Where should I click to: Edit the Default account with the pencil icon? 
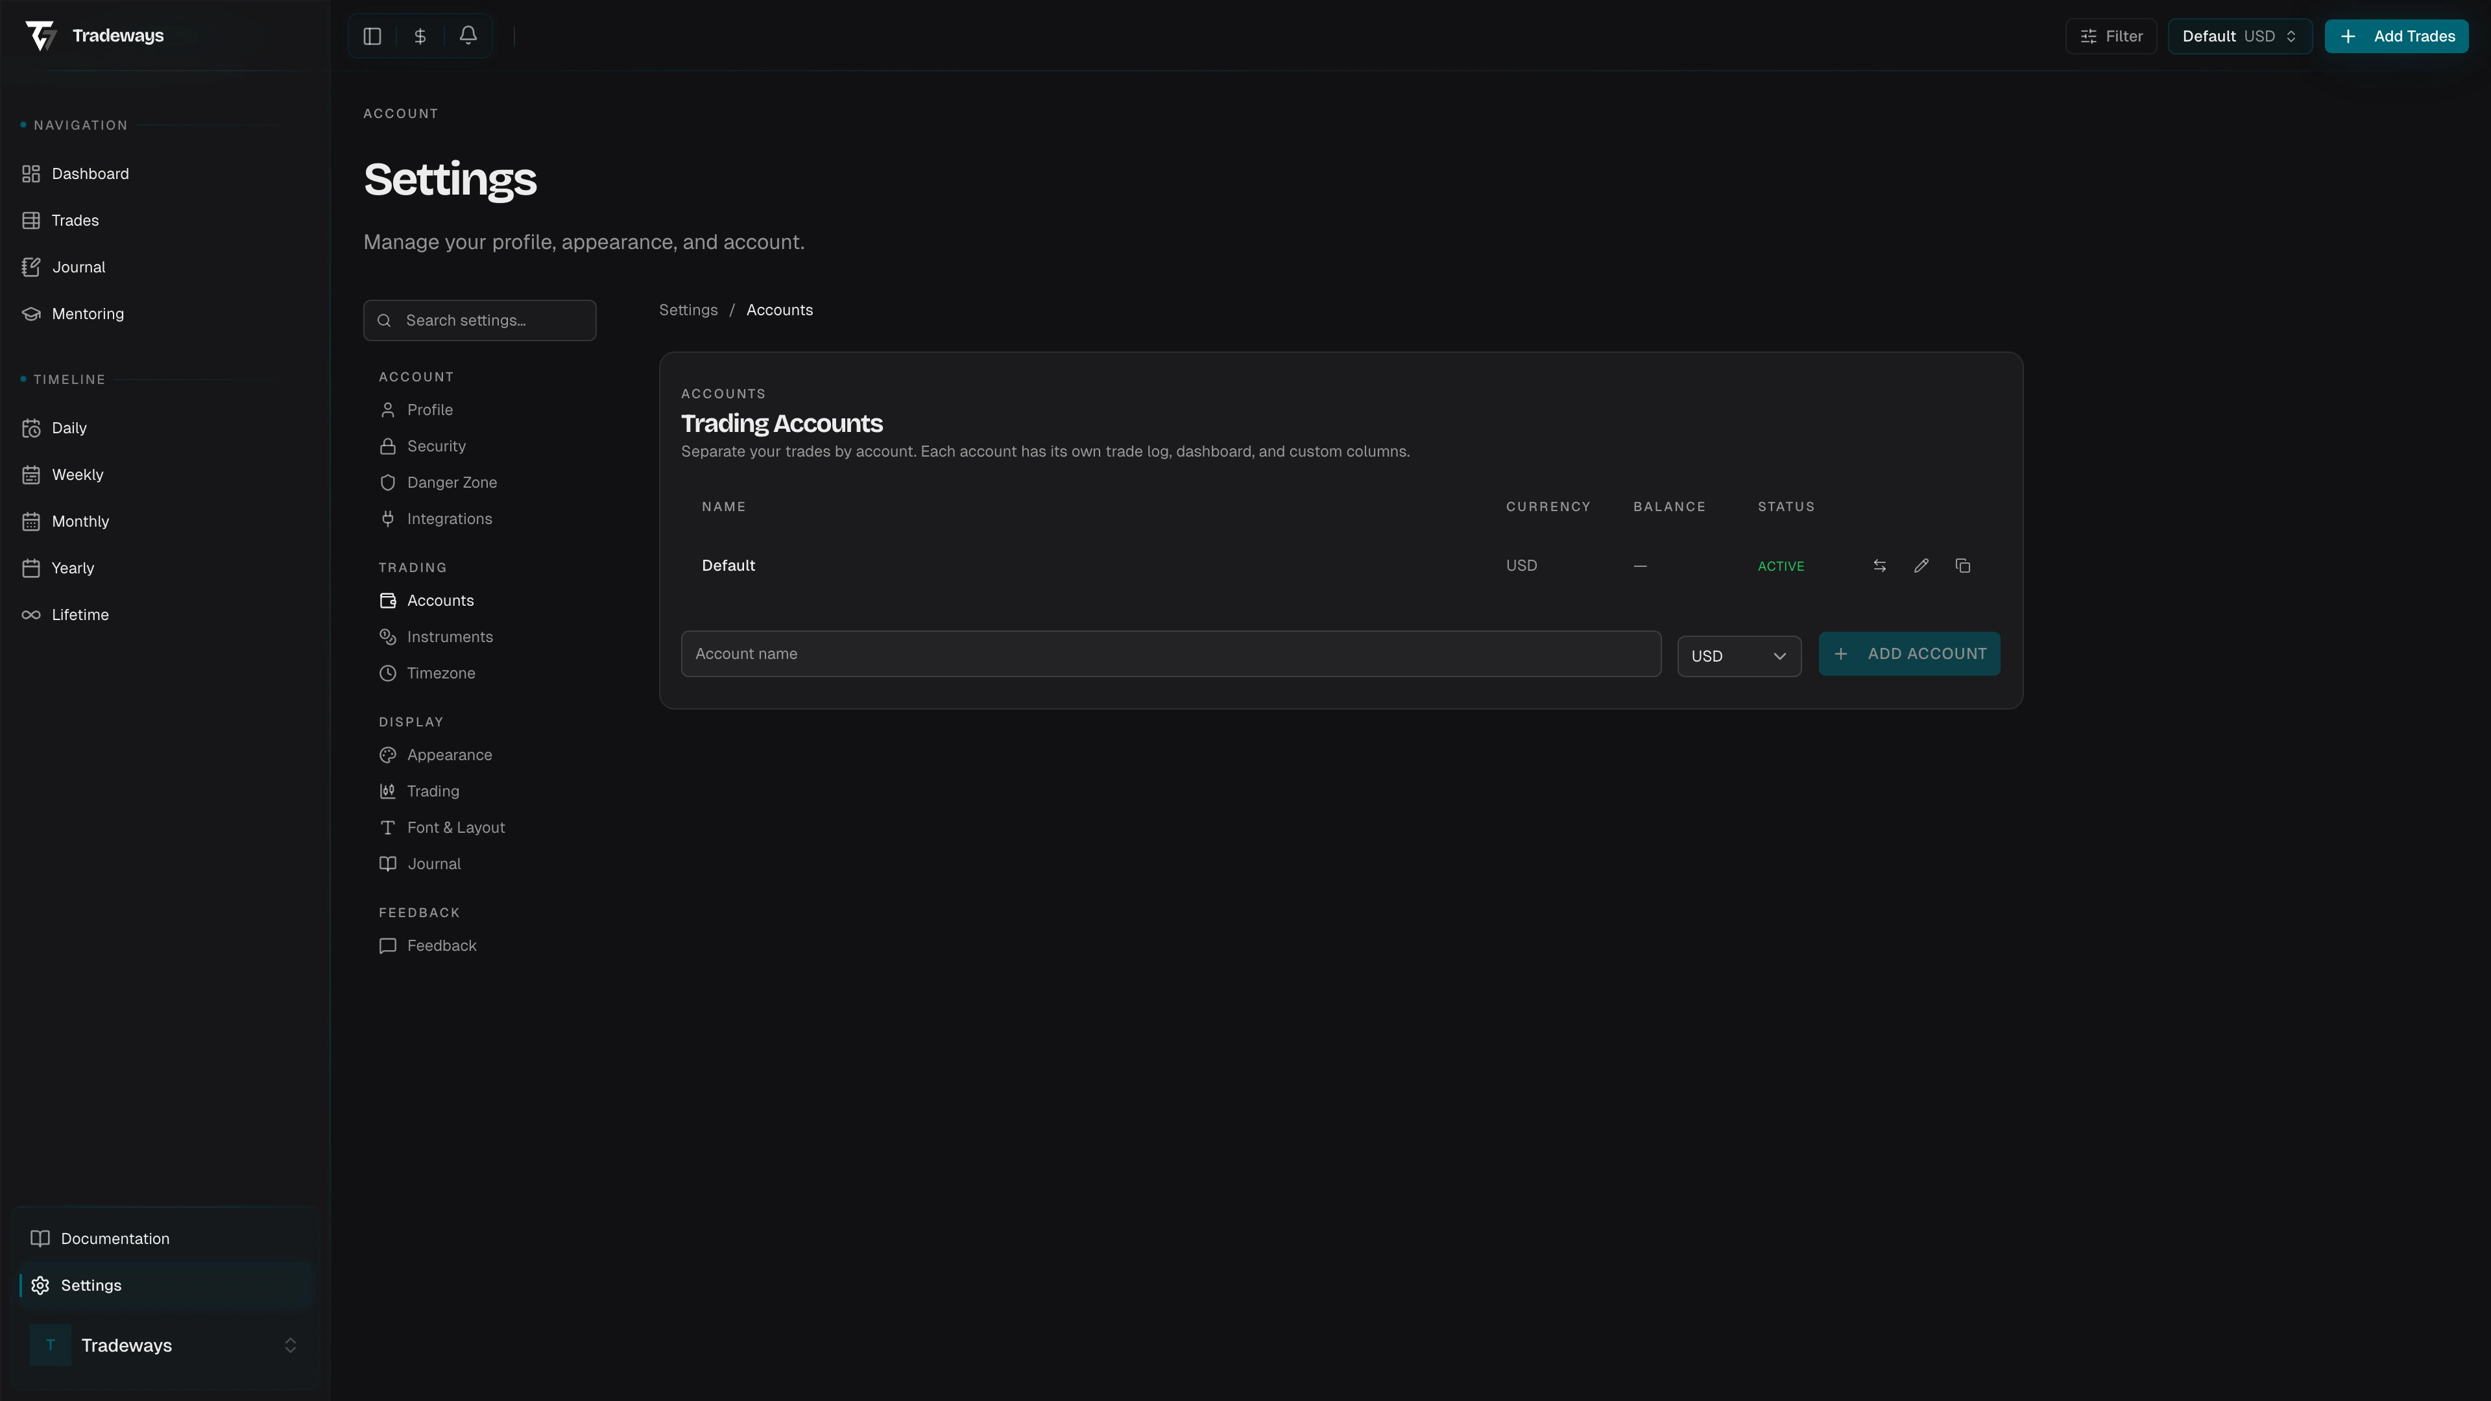(x=1920, y=566)
